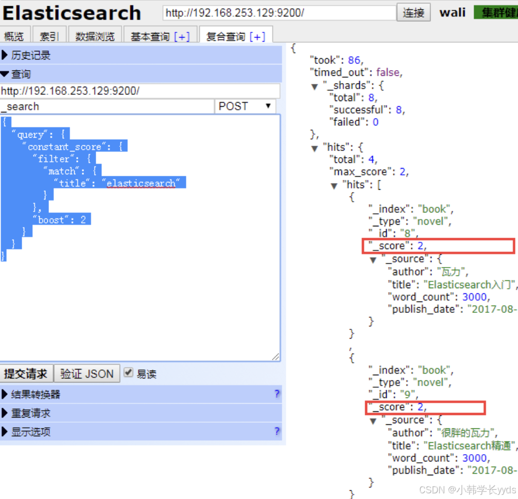Image resolution: width=518 pixels, height=499 pixels.
Task: Click the "_id": "9" line
Action: (393, 394)
